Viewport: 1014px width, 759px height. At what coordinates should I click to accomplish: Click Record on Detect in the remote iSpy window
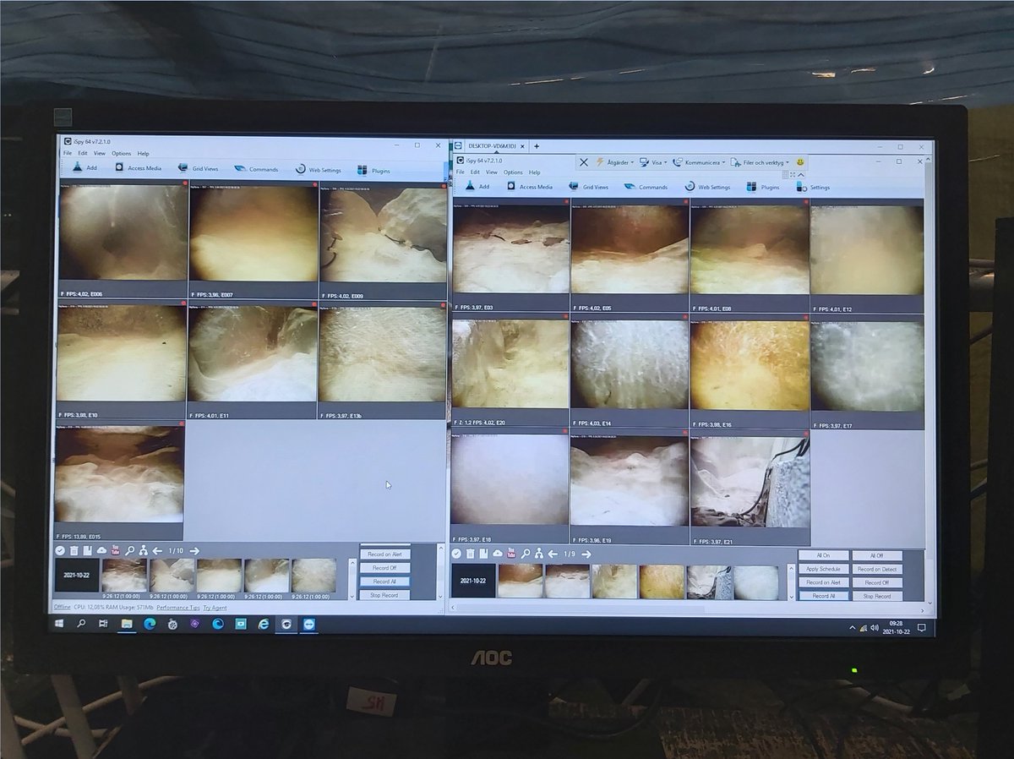[x=877, y=569]
